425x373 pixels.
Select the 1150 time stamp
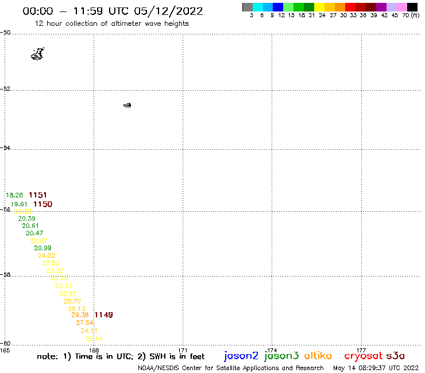pos(43,204)
